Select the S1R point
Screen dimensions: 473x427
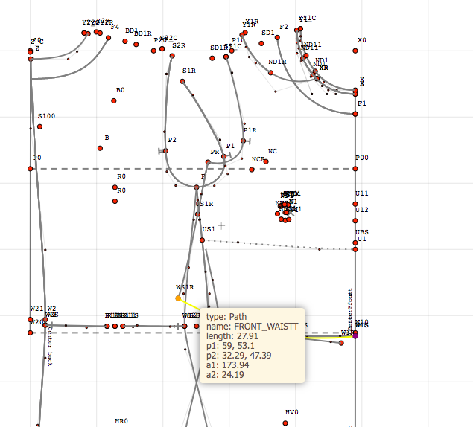tap(182, 81)
